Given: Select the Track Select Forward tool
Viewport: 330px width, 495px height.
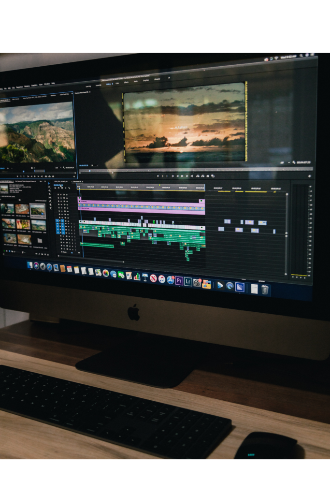Looking at the screenshot, I should [49, 187].
